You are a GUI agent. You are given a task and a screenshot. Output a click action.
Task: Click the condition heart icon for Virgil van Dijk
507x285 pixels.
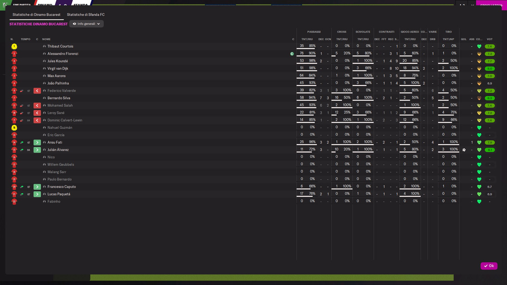479,68
